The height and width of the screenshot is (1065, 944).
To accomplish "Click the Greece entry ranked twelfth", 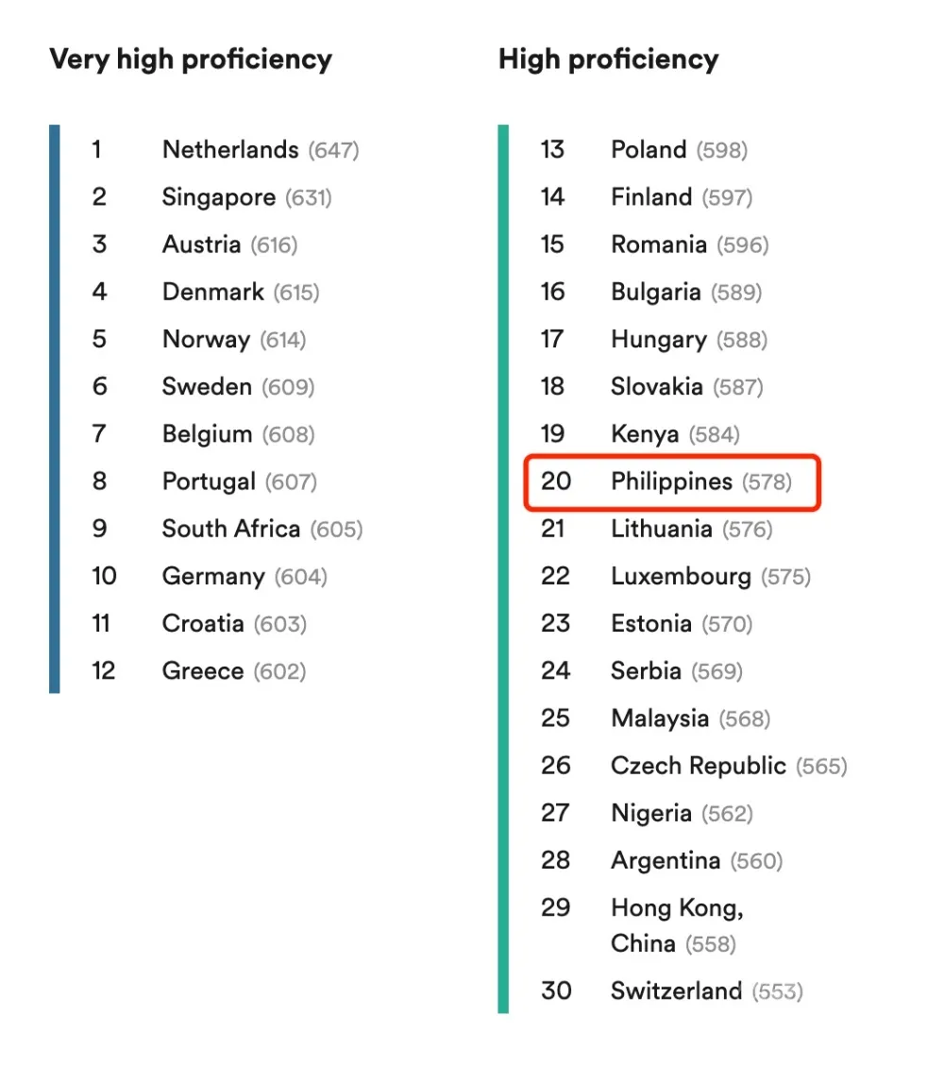I will (x=199, y=671).
